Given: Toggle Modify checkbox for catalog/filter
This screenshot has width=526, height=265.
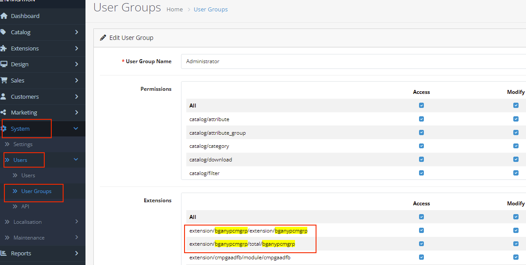Looking at the screenshot, I should (516, 173).
